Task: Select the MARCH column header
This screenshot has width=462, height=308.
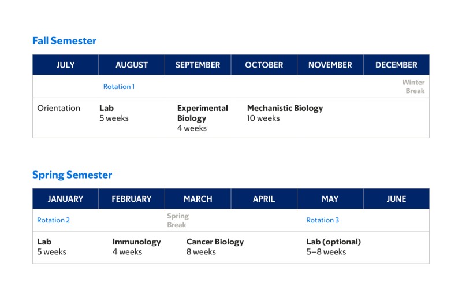Action: tap(198, 199)
